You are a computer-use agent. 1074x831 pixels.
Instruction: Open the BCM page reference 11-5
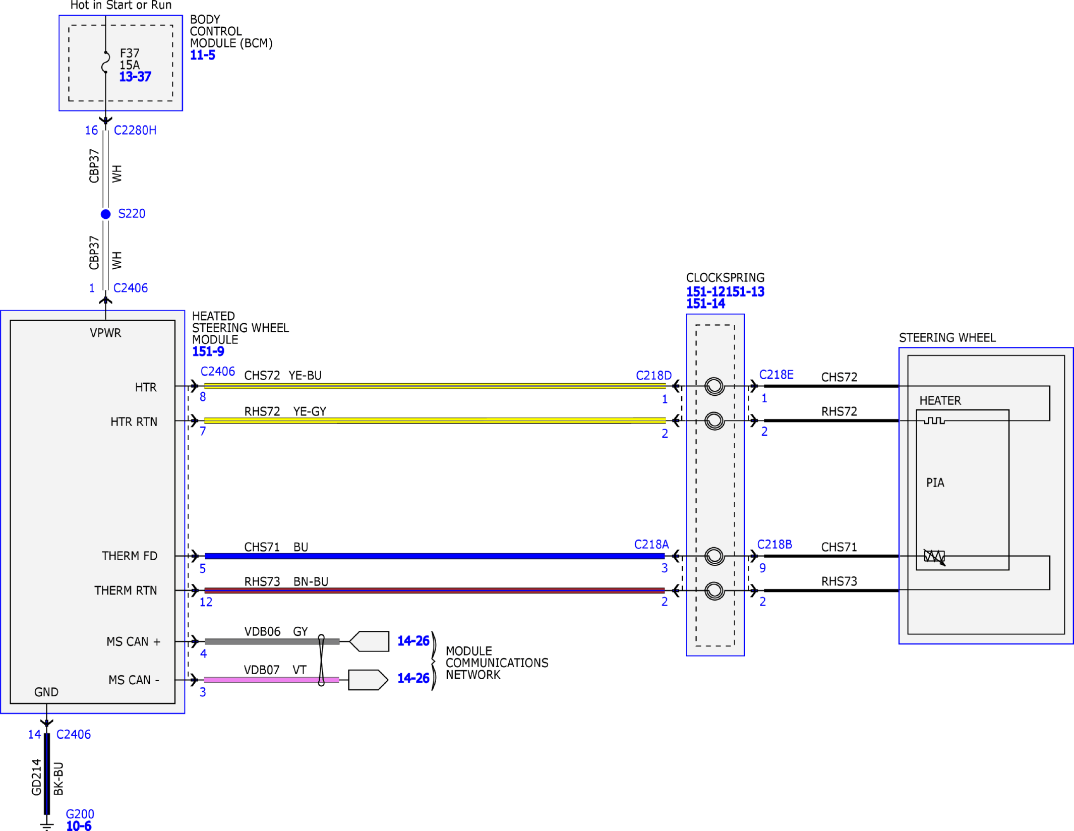(x=202, y=55)
